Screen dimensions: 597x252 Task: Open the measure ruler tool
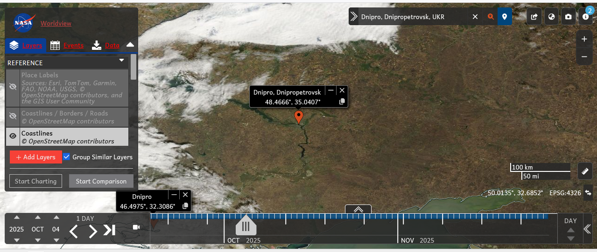coord(585,171)
